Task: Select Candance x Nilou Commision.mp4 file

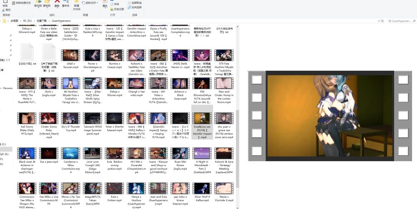Action: coord(70,161)
